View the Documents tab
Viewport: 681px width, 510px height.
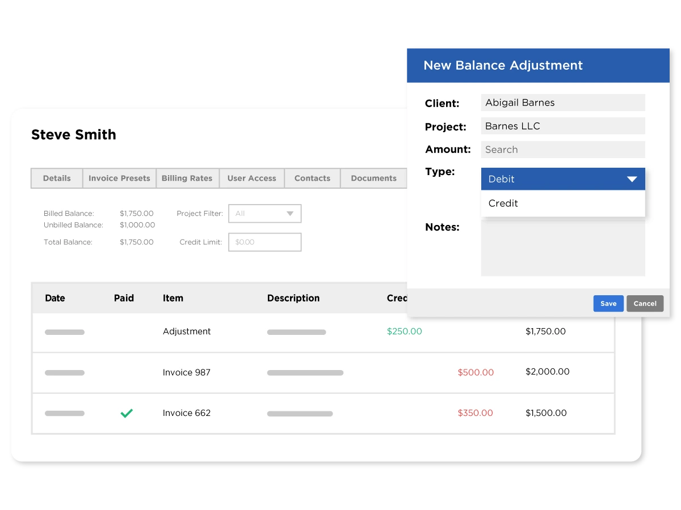[x=373, y=178]
